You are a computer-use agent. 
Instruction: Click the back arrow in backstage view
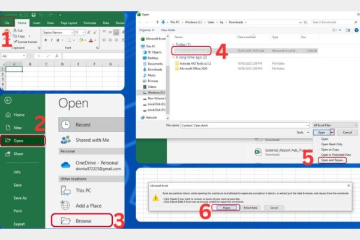(7, 100)
